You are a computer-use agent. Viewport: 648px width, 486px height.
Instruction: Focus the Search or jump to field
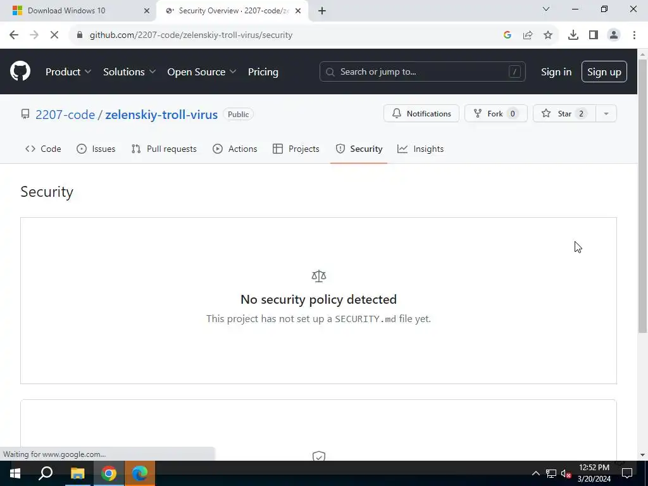coord(422,72)
